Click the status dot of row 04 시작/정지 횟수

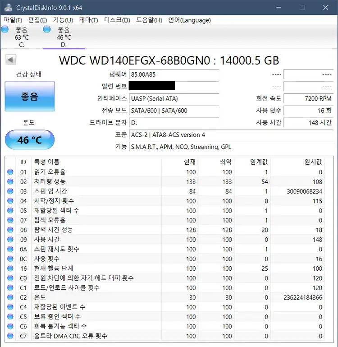pyautogui.click(x=10, y=201)
